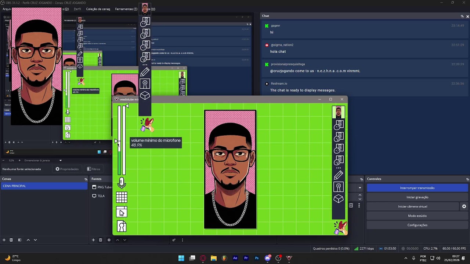Open Photoshop from the taskbar
Screen dimensions: 470x264
(257, 258)
